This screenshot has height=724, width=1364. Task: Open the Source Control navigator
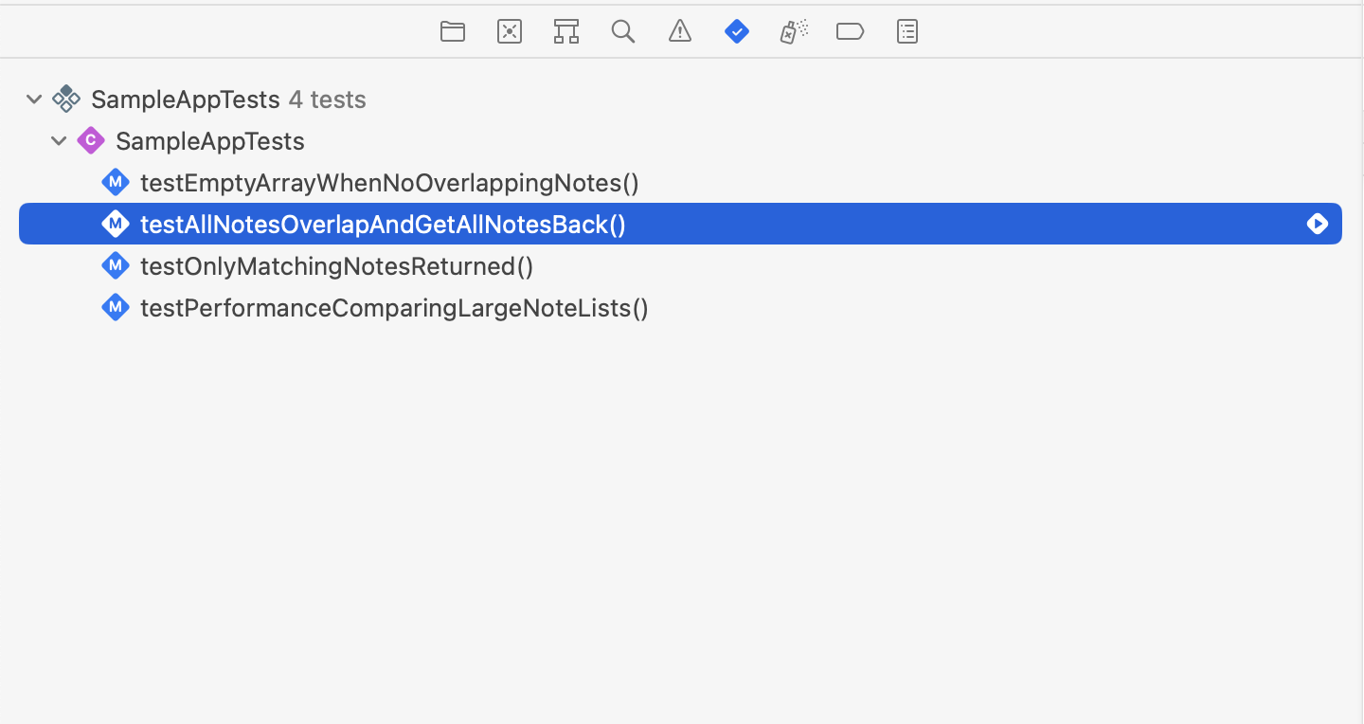510,31
